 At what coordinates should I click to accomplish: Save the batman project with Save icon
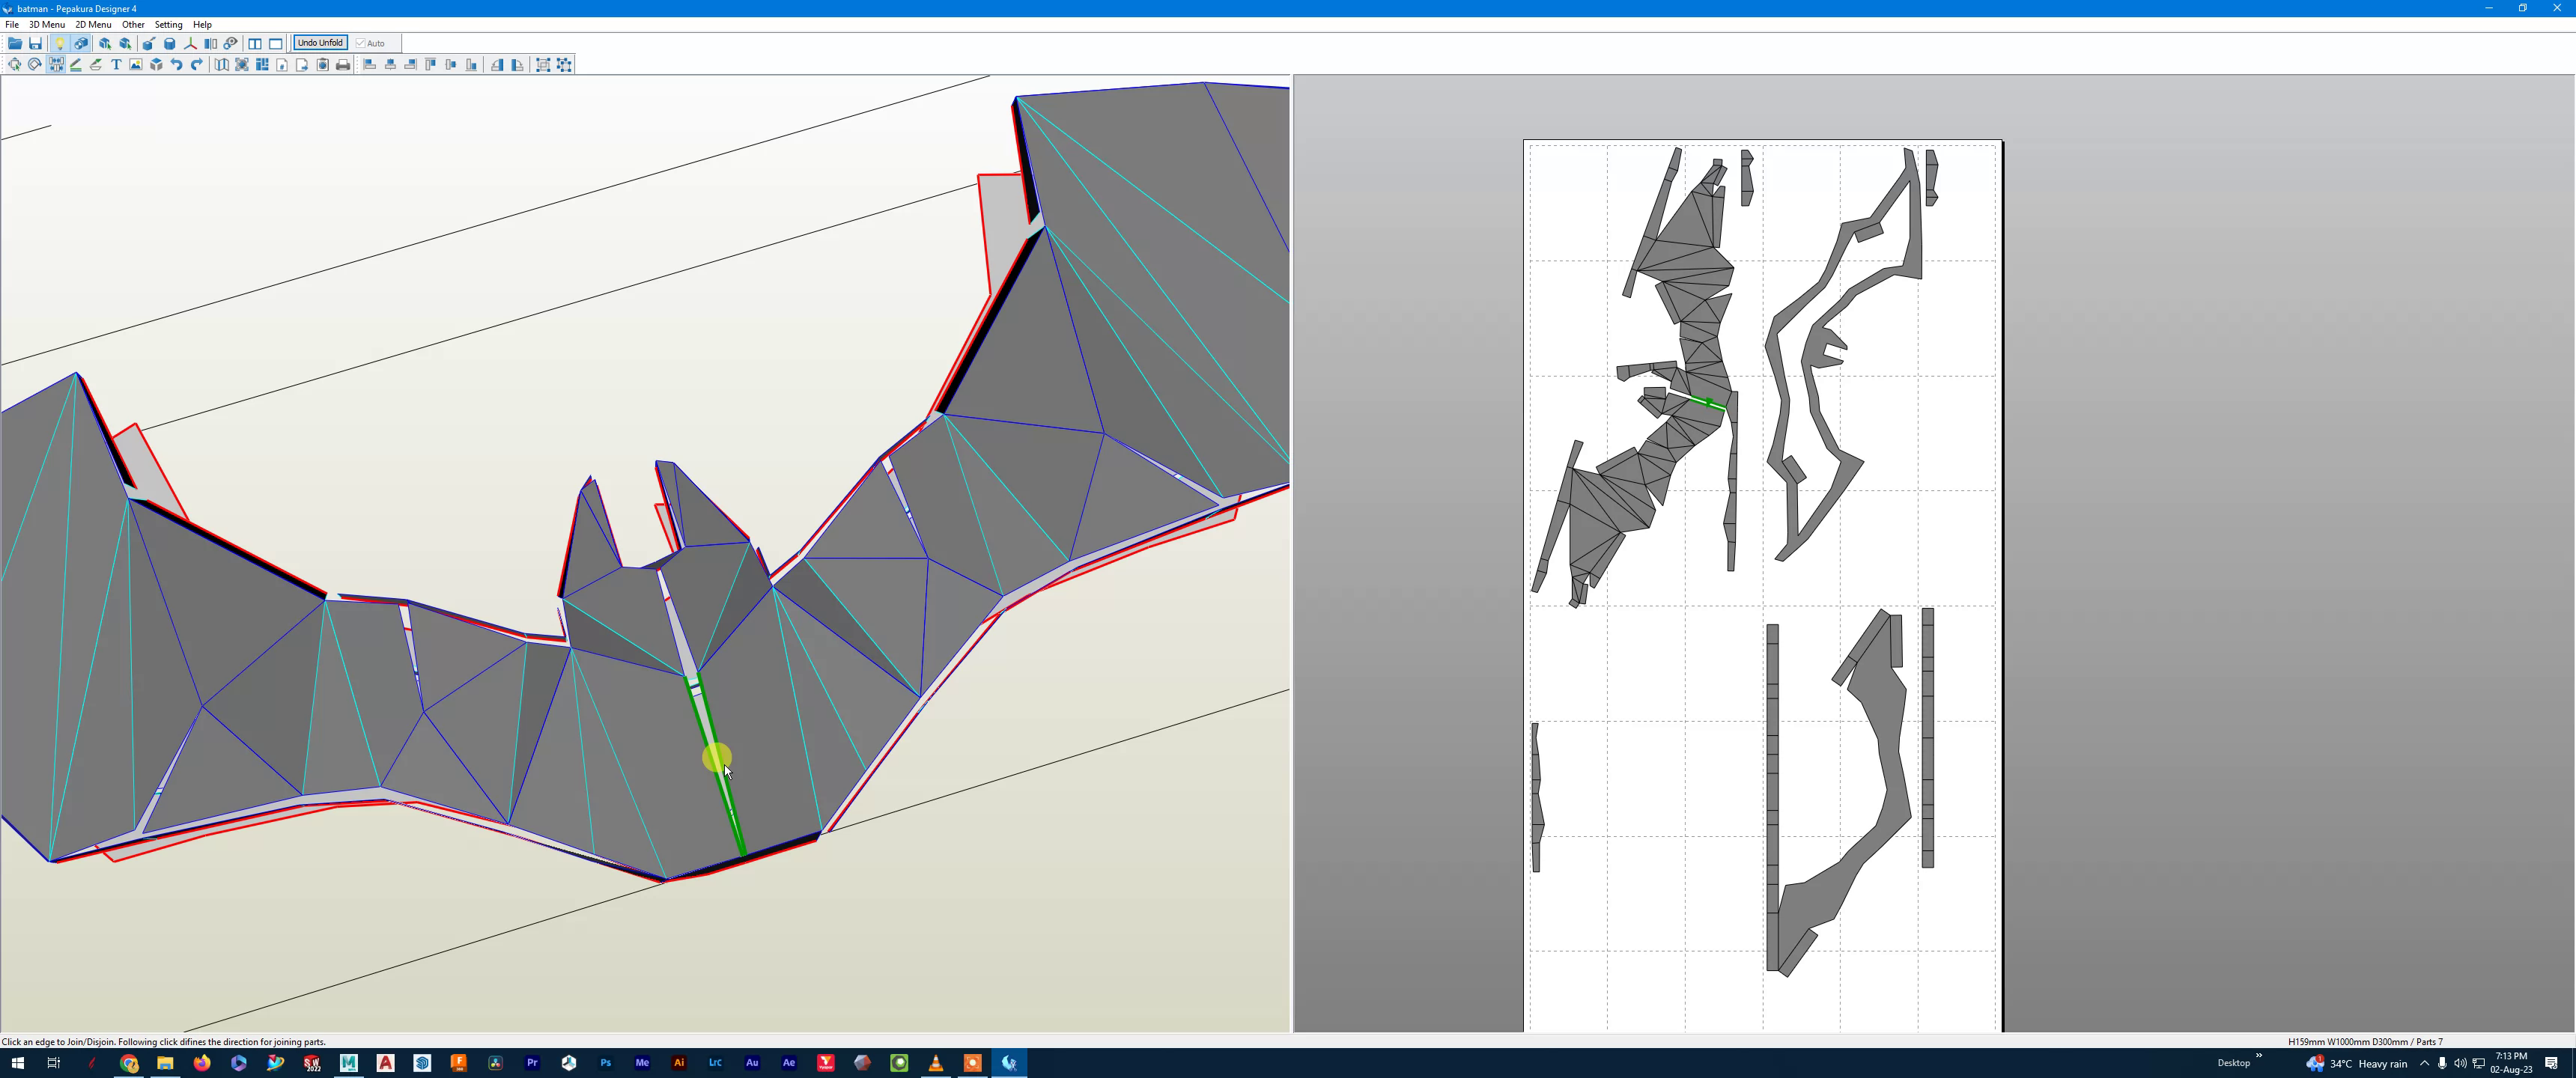tap(35, 44)
